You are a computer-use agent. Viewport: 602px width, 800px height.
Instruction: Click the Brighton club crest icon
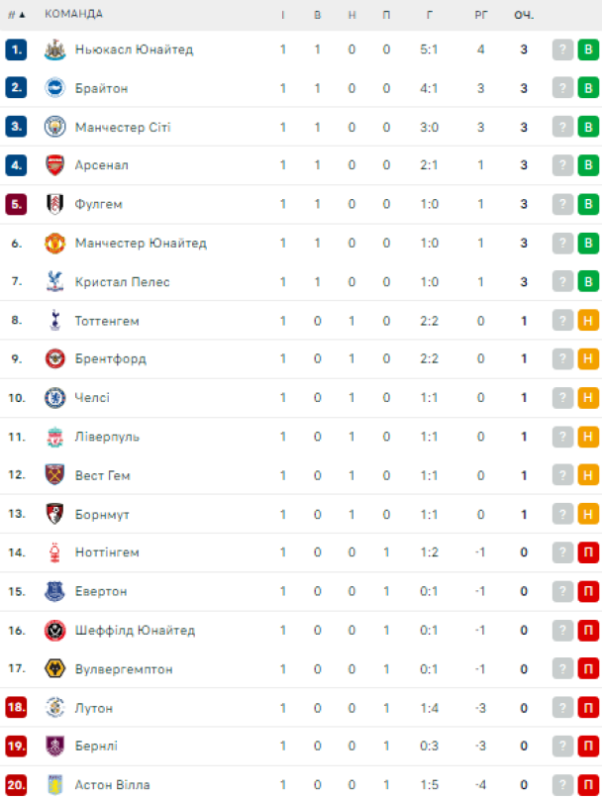pos(54,88)
